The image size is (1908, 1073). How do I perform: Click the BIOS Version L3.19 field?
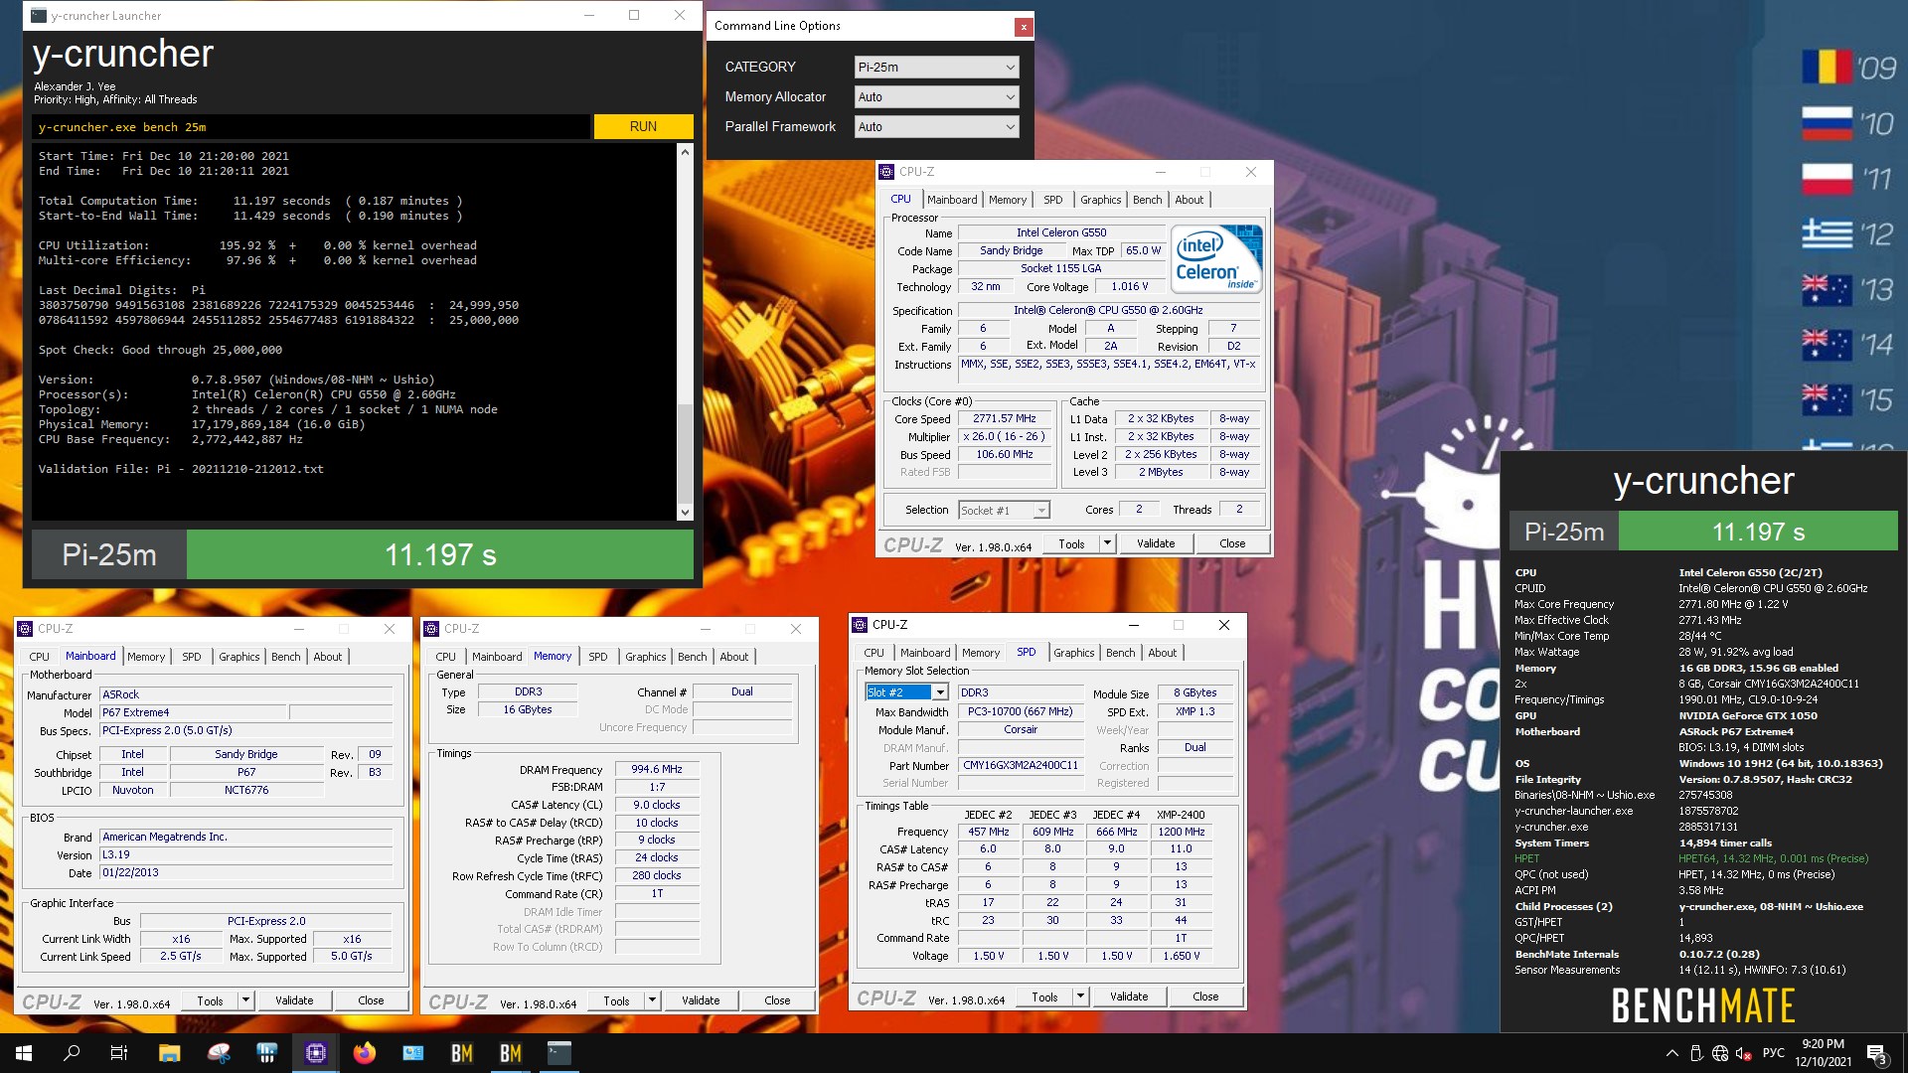click(246, 854)
